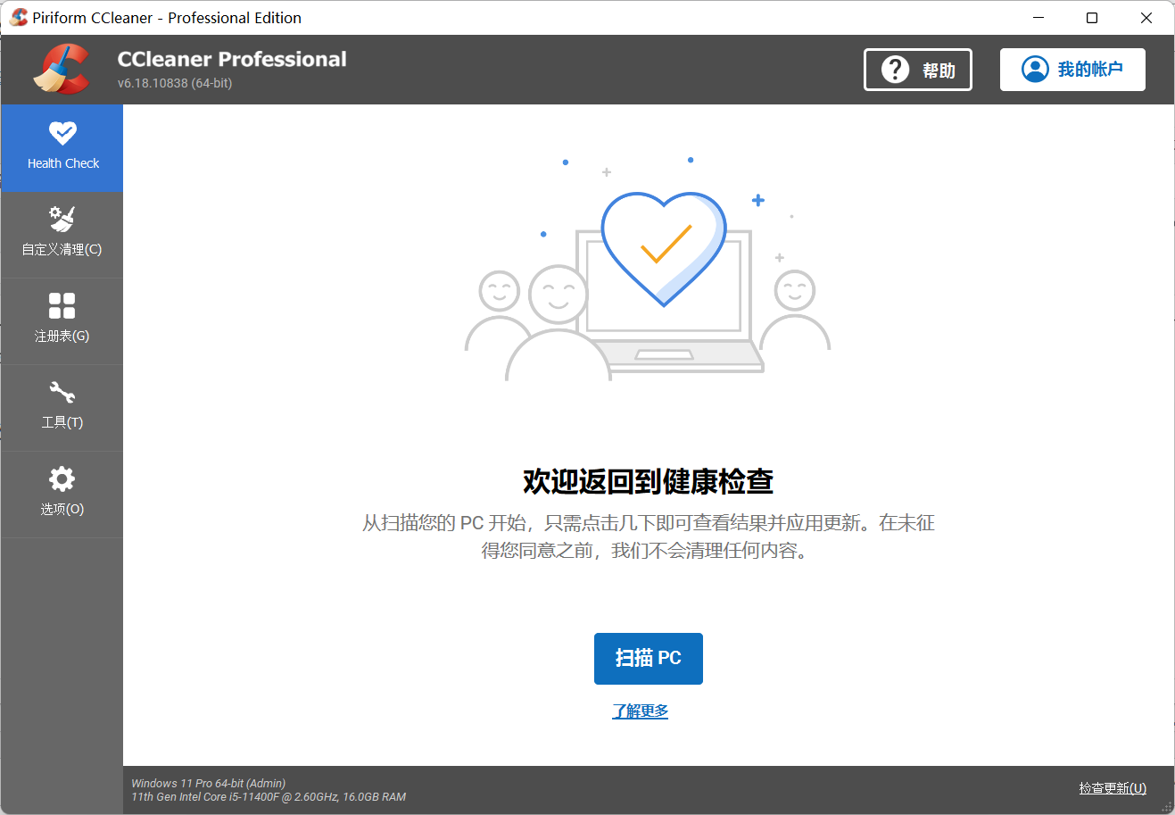Click Windows 11 Pro 64-bit (Admin) status text

coord(209,783)
